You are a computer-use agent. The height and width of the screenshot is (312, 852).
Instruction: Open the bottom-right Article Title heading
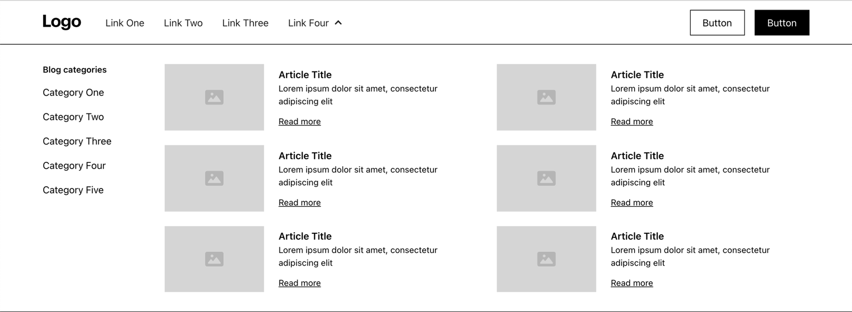coord(637,236)
